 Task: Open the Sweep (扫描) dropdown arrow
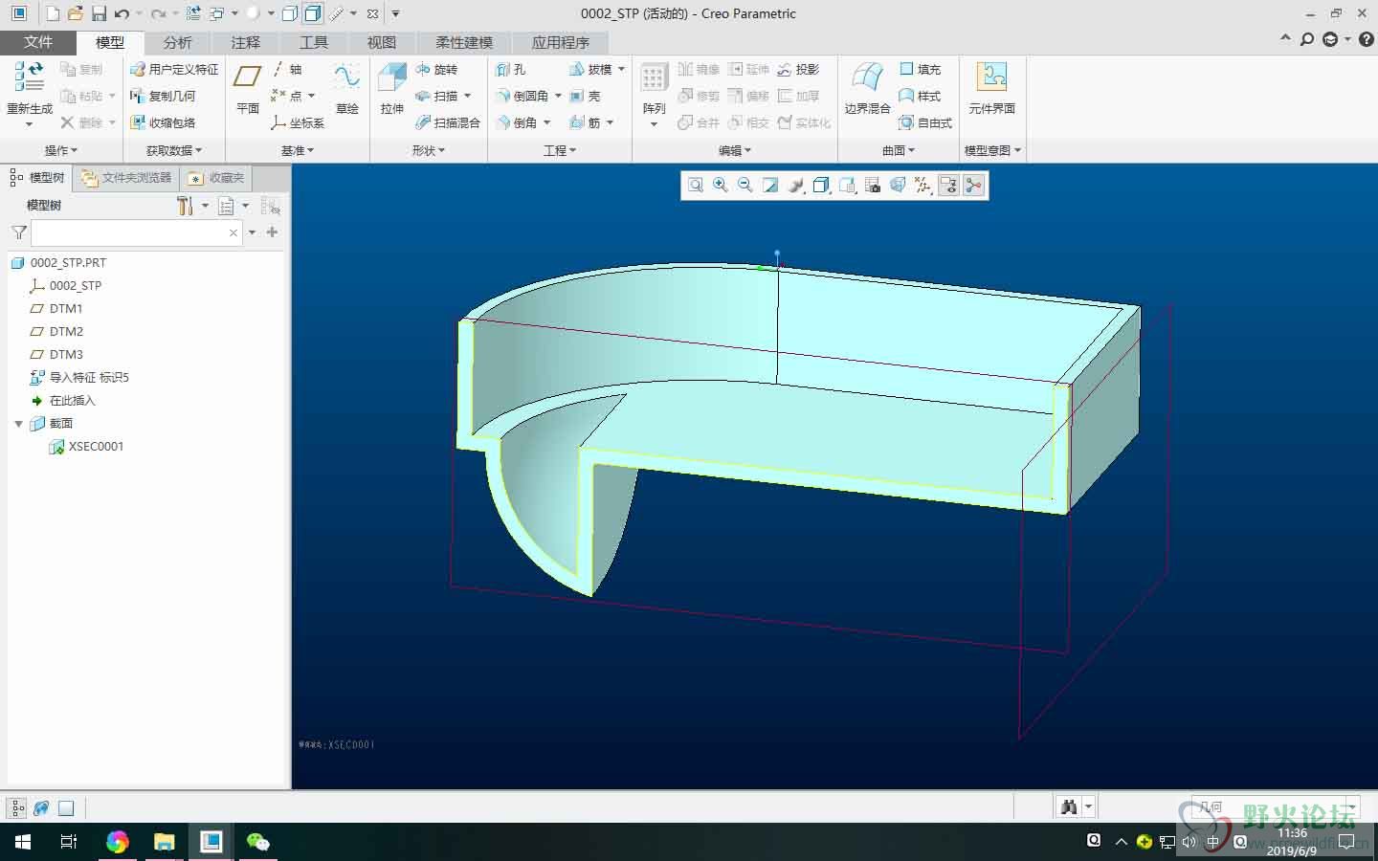click(467, 96)
